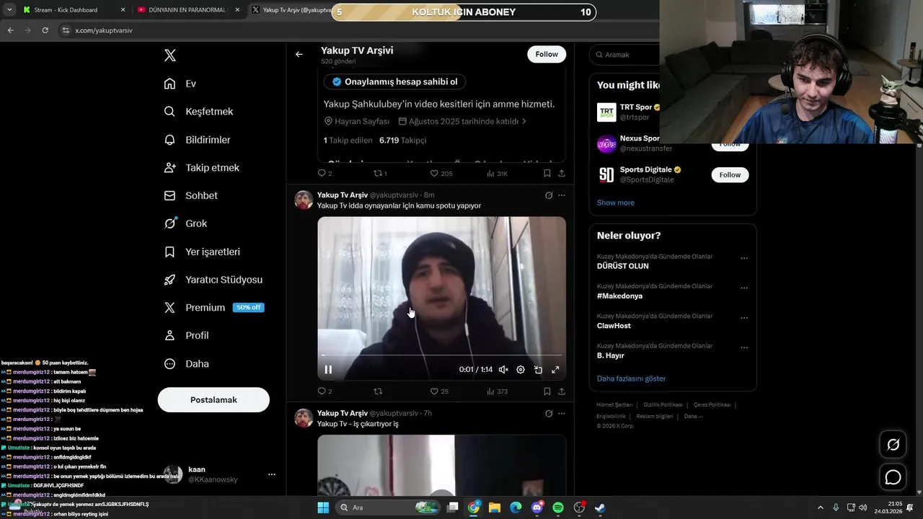The width and height of the screenshot is (923, 519).
Task: Open 6.719 Takipçi followers list
Action: (402, 140)
